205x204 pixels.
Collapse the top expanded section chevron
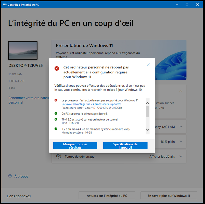tap(181, 91)
